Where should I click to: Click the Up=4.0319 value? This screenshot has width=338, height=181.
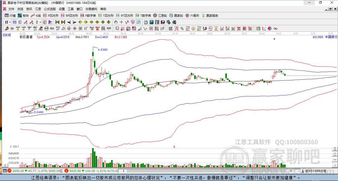[63, 37]
